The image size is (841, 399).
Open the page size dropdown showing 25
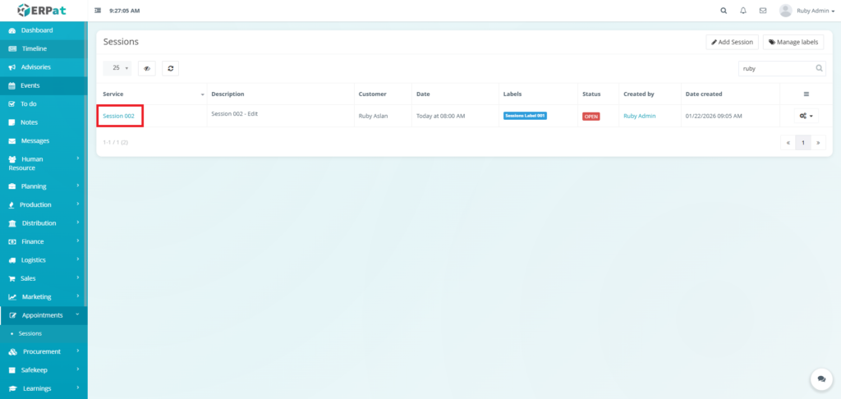[x=121, y=69]
